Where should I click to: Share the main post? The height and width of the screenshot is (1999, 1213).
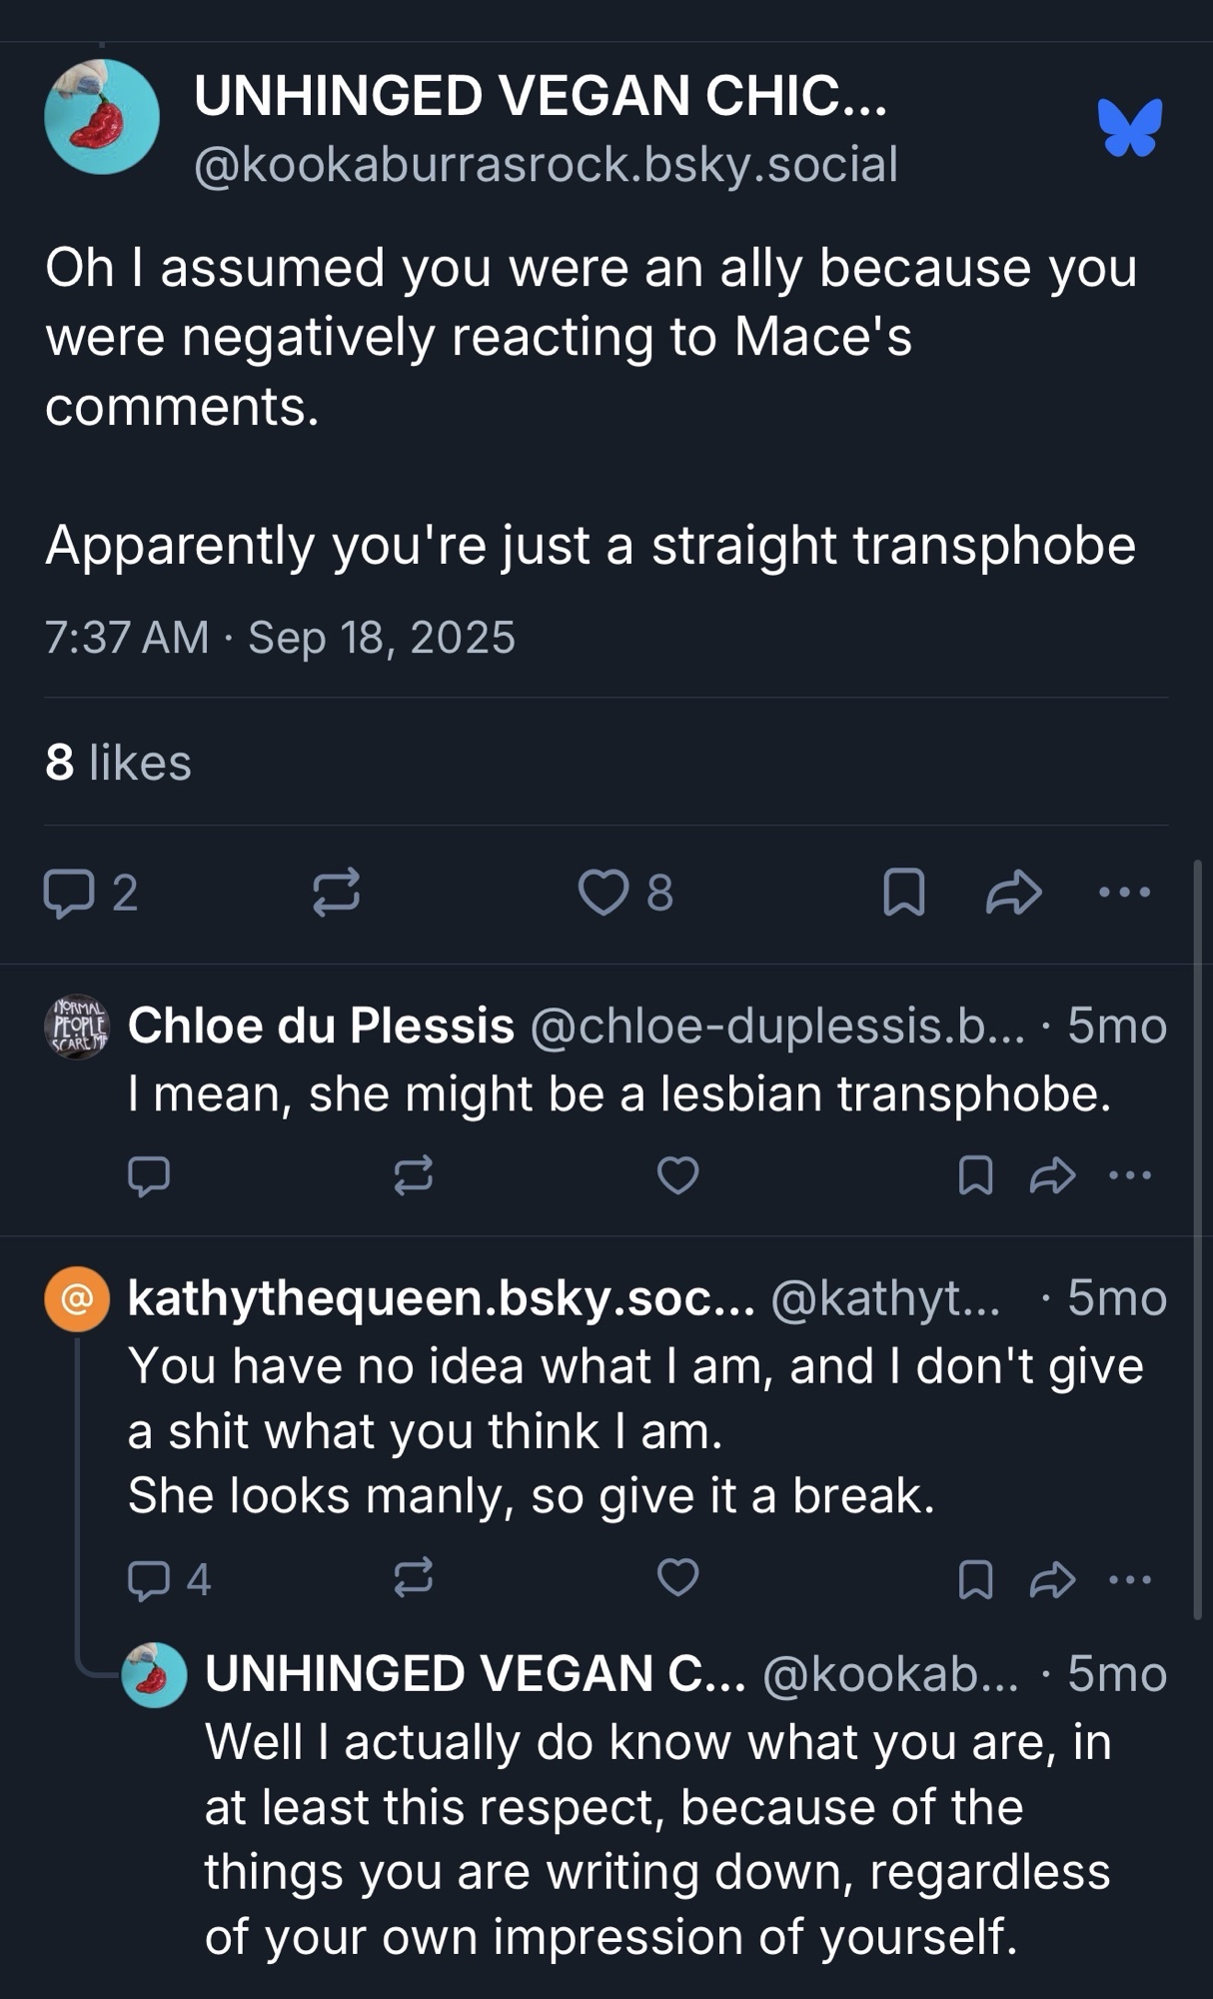(x=1014, y=893)
